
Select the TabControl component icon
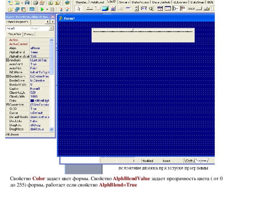(x=89, y=8)
